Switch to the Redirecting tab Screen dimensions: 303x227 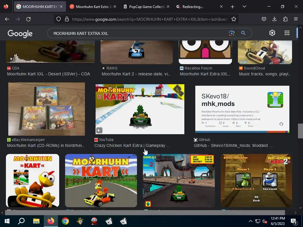[199, 7]
